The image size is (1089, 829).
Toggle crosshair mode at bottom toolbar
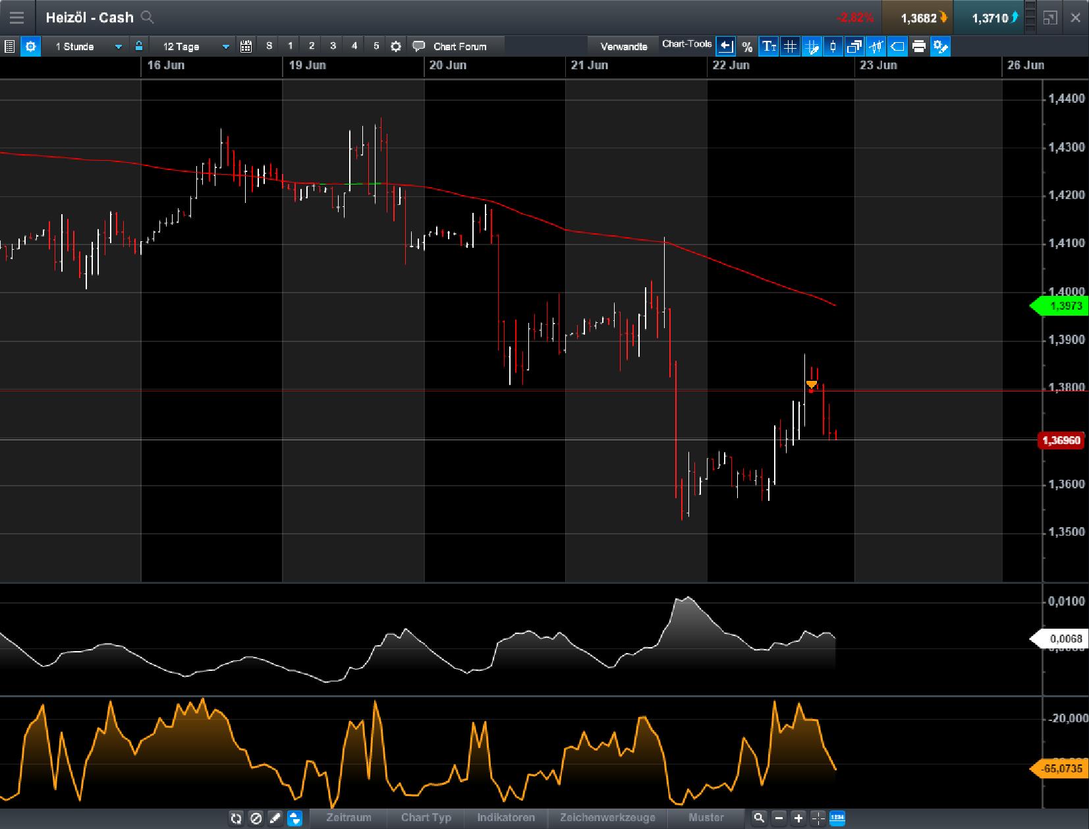click(817, 818)
